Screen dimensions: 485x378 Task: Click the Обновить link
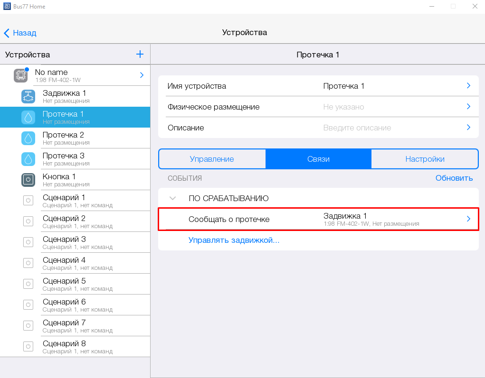454,178
